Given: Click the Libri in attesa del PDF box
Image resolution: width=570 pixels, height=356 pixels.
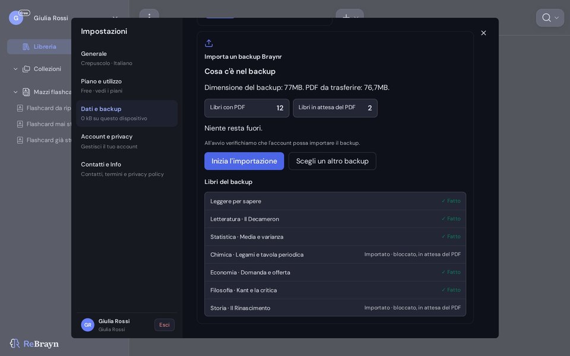Looking at the screenshot, I should (335, 108).
